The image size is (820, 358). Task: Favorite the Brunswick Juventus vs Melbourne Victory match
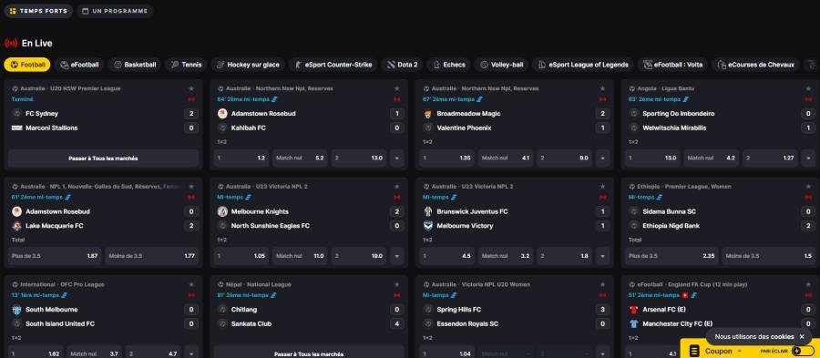[602, 186]
